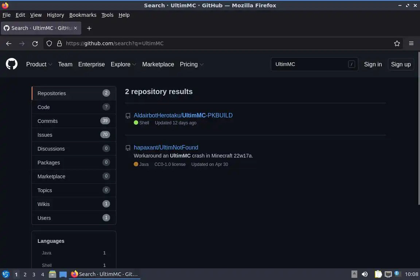420x280 pixels.
Task: Bookmark this page with star icon
Action: (x=397, y=43)
